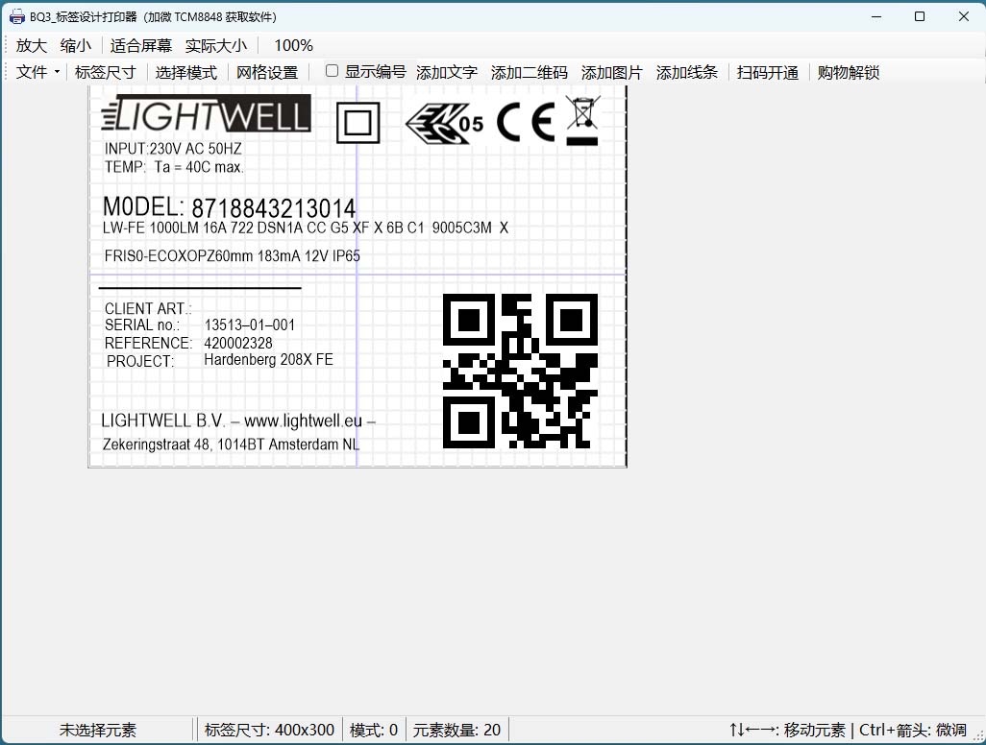986x745 pixels.
Task: Select the horizontal line above CLIENT ART
Action: 200,288
